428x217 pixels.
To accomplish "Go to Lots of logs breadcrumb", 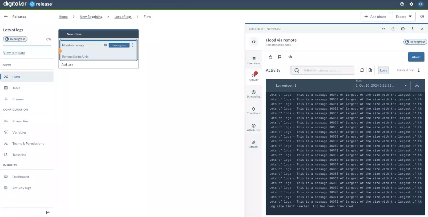I will pyautogui.click(x=123, y=17).
